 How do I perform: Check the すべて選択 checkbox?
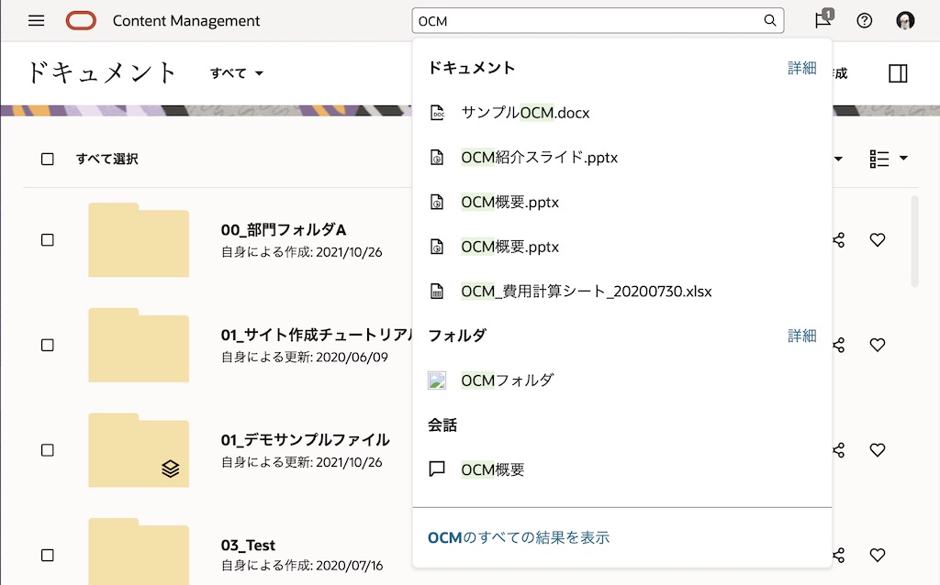pyautogui.click(x=48, y=159)
